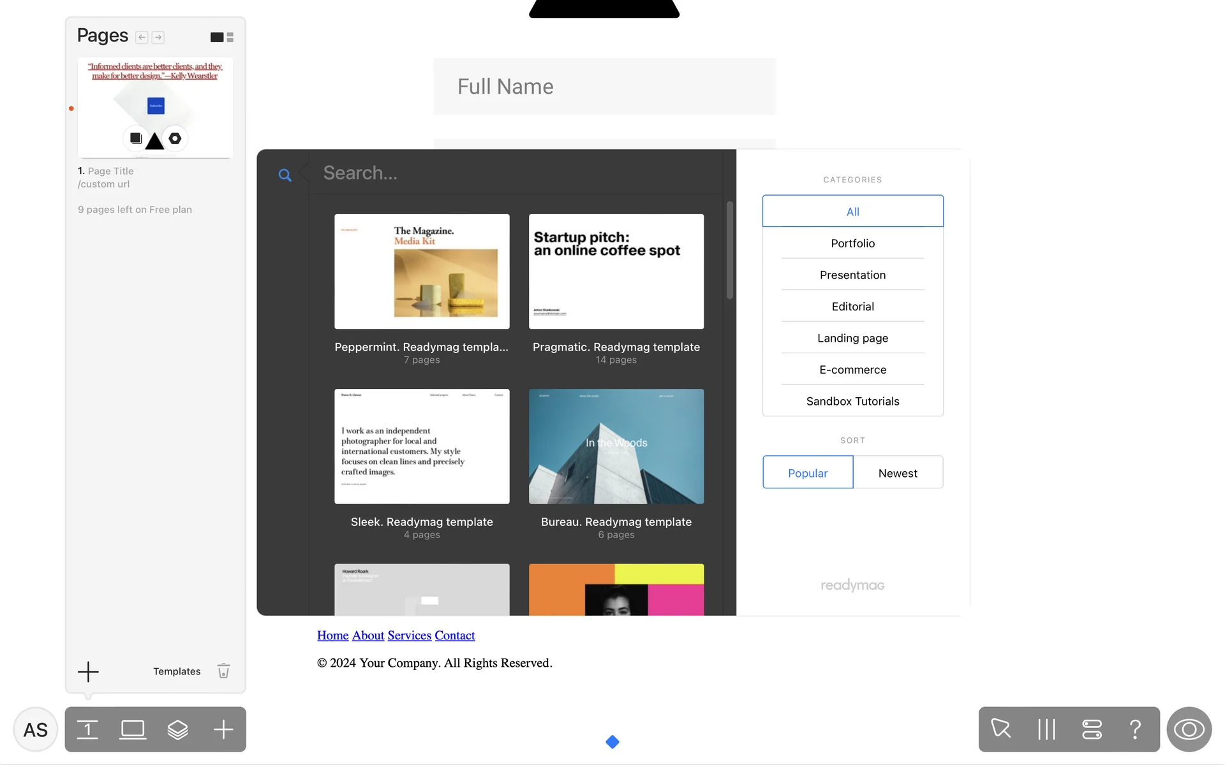Click the Templates button in Pages panel
Screen dimensions: 1225x765
[177, 671]
